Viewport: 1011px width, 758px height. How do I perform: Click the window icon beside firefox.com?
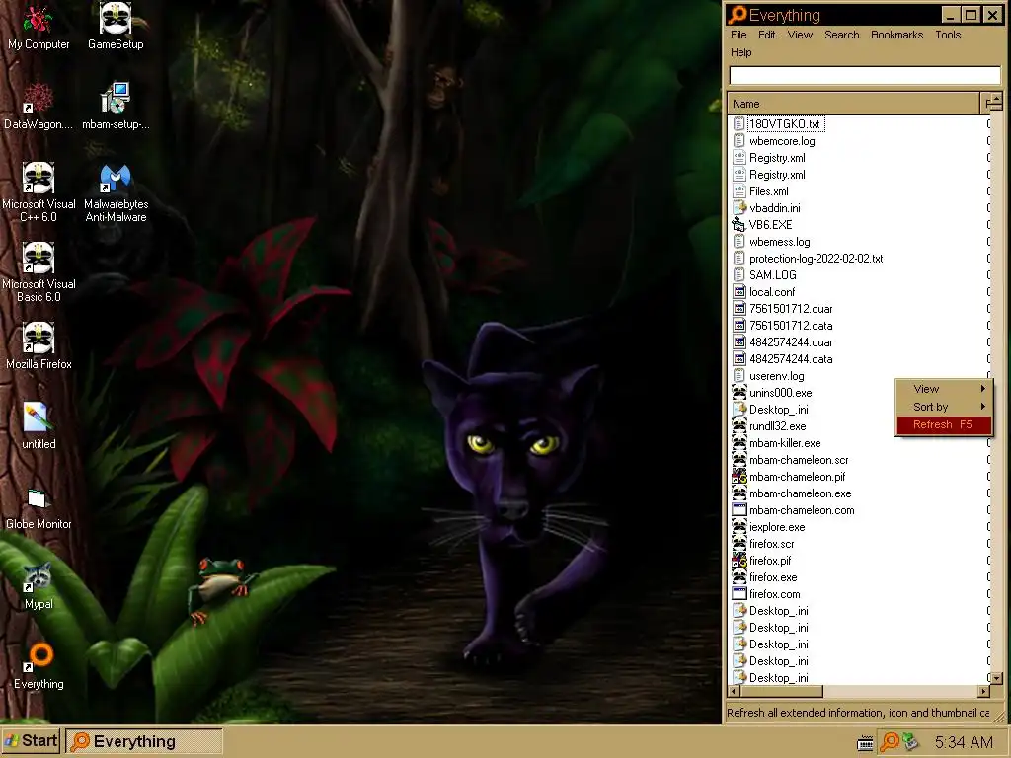coord(739,594)
